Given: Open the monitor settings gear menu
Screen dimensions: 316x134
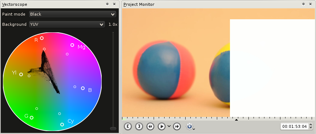Looking at the screenshot, I should pyautogui.click(x=190, y=126).
